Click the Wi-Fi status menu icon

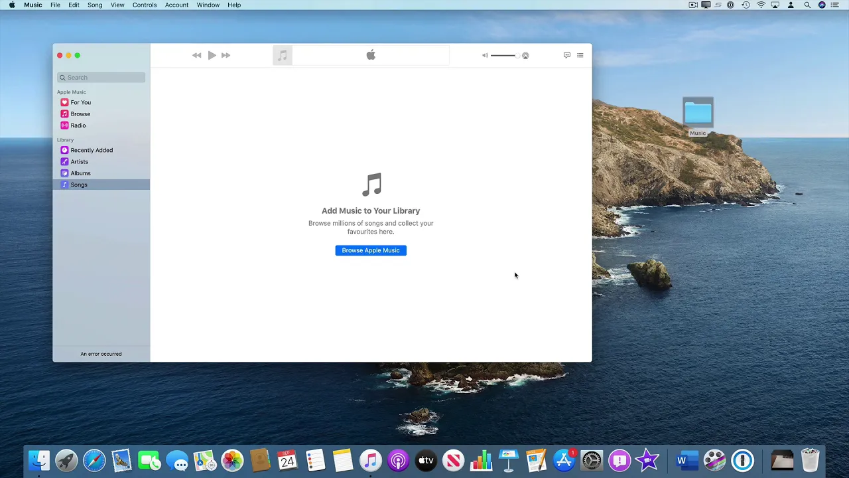click(x=761, y=5)
